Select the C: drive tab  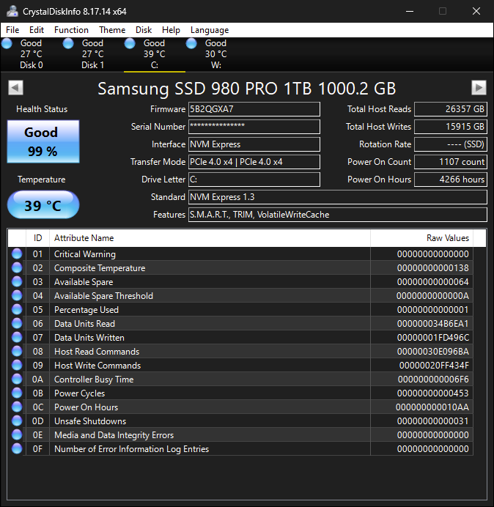155,54
